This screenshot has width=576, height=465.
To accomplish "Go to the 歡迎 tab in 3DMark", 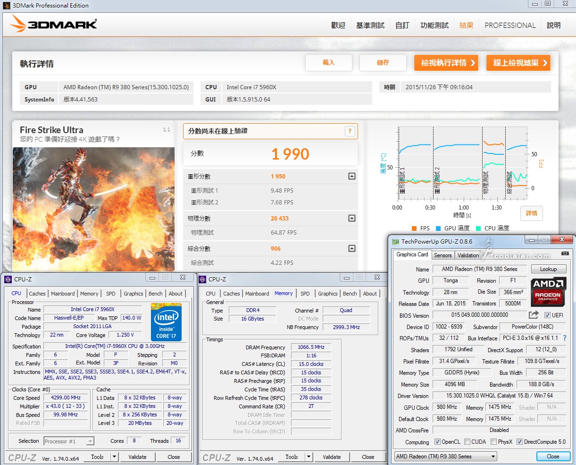I will [x=338, y=25].
